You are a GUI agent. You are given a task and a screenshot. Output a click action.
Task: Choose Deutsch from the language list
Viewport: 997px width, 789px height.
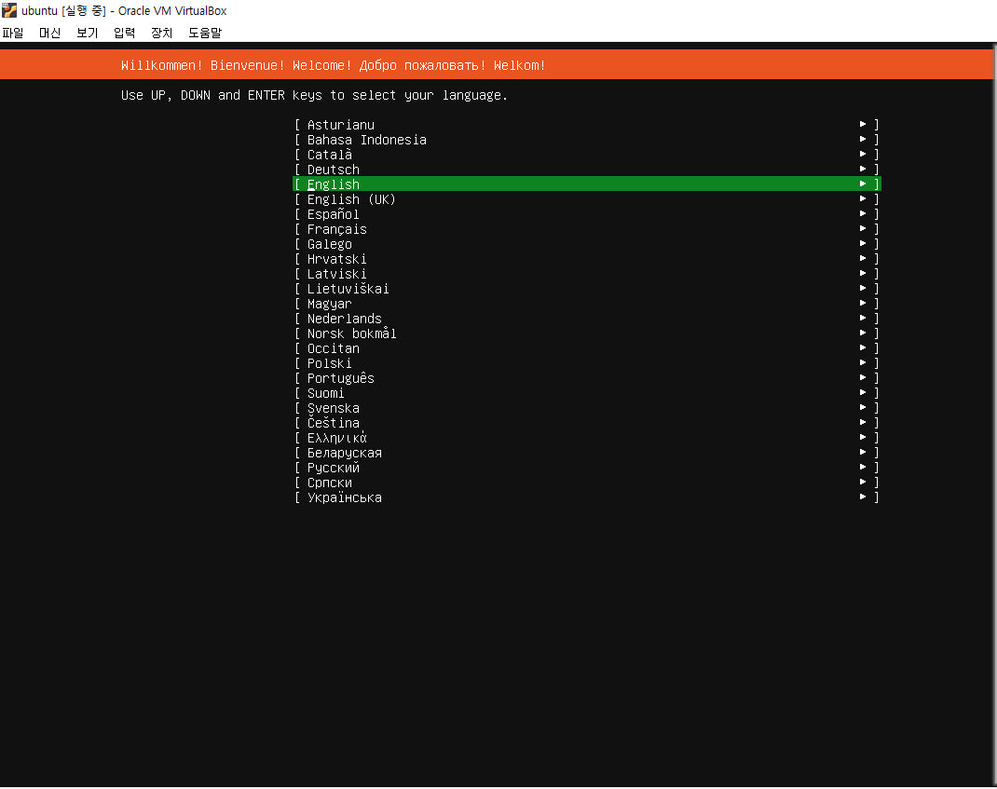point(587,170)
